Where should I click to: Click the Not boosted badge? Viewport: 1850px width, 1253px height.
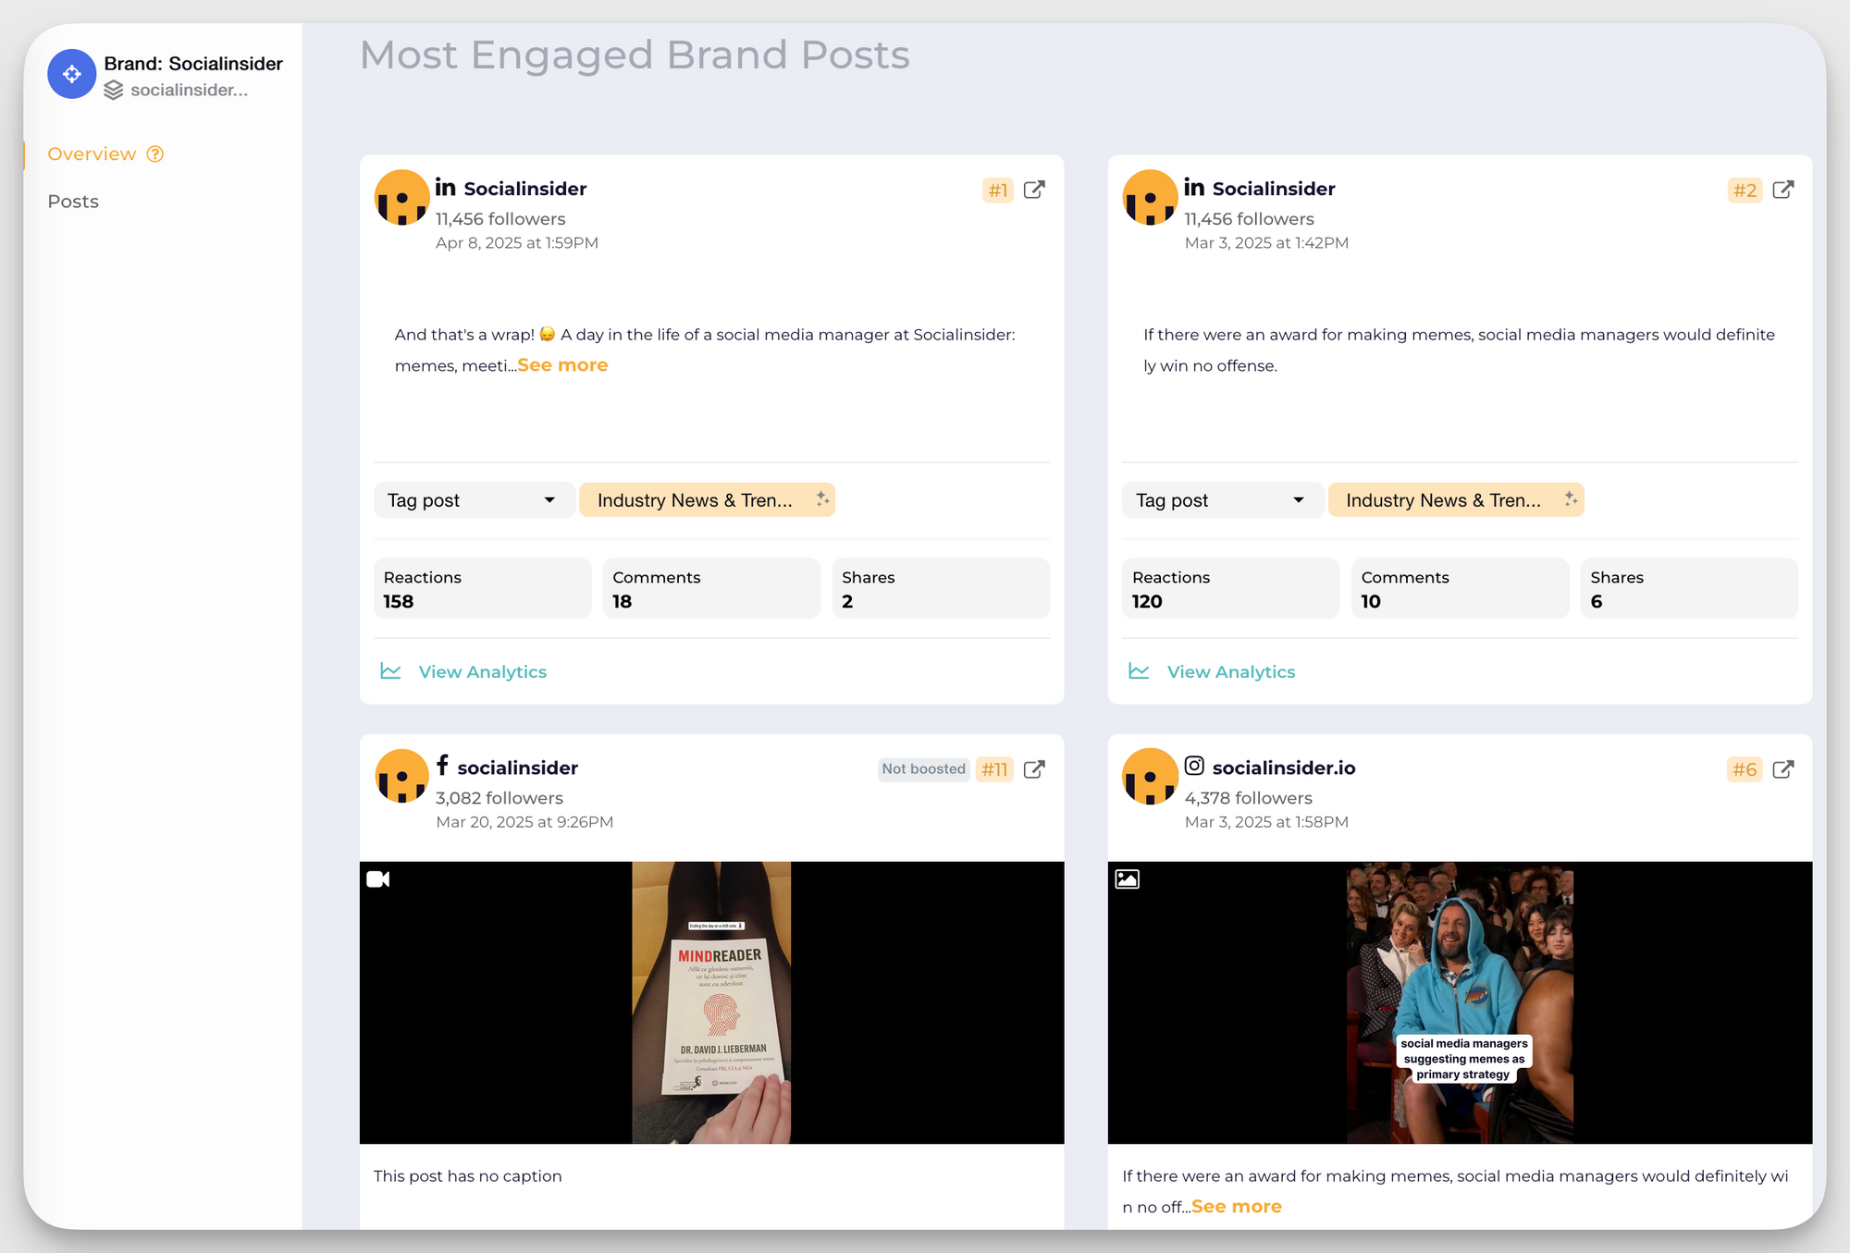tap(923, 769)
